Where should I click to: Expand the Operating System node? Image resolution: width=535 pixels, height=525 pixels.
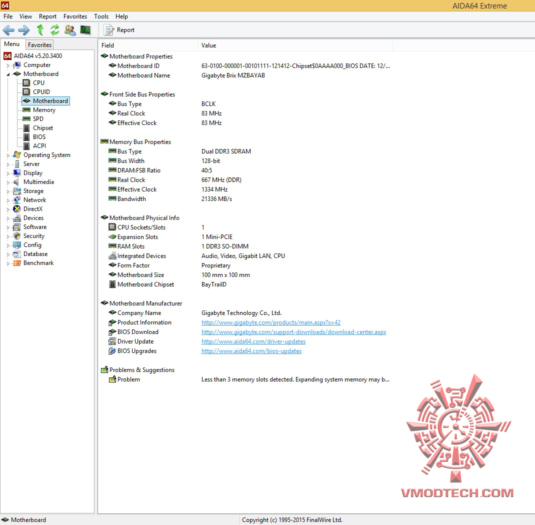coord(8,155)
